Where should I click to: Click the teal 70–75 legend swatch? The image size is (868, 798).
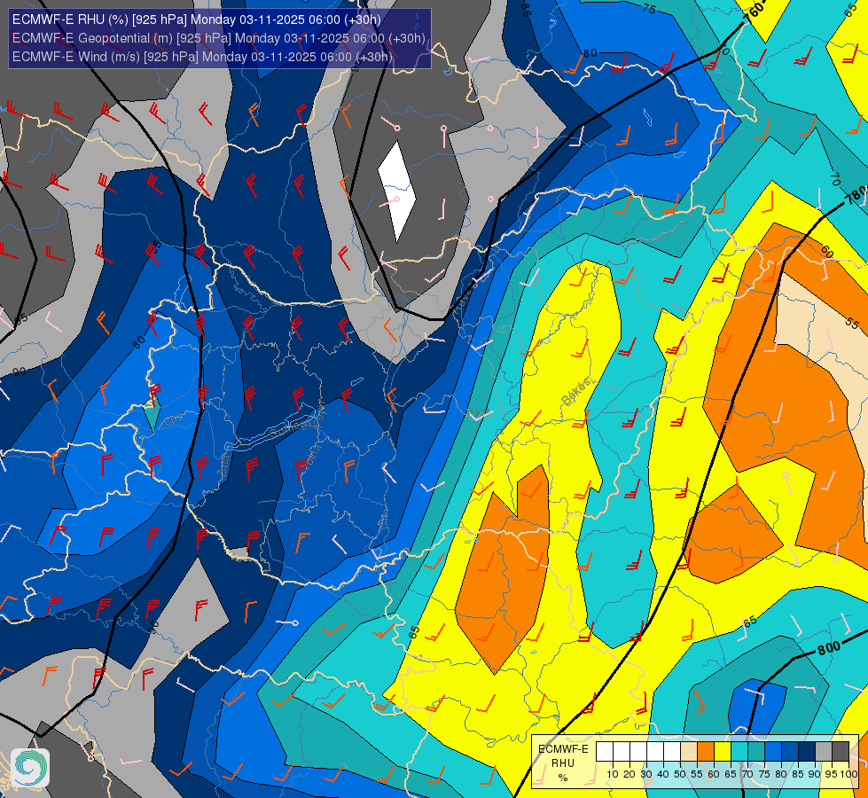757,752
